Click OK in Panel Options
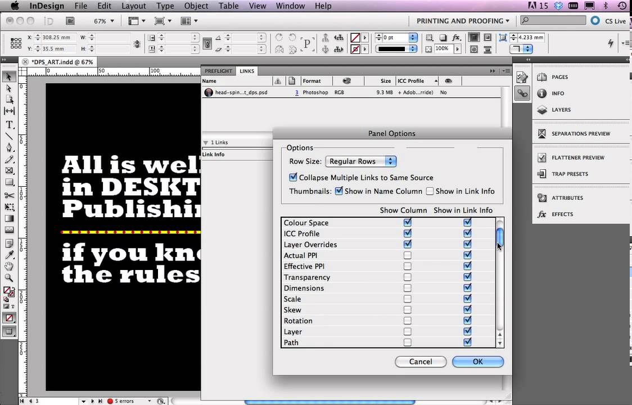The image size is (632, 405). tap(477, 362)
